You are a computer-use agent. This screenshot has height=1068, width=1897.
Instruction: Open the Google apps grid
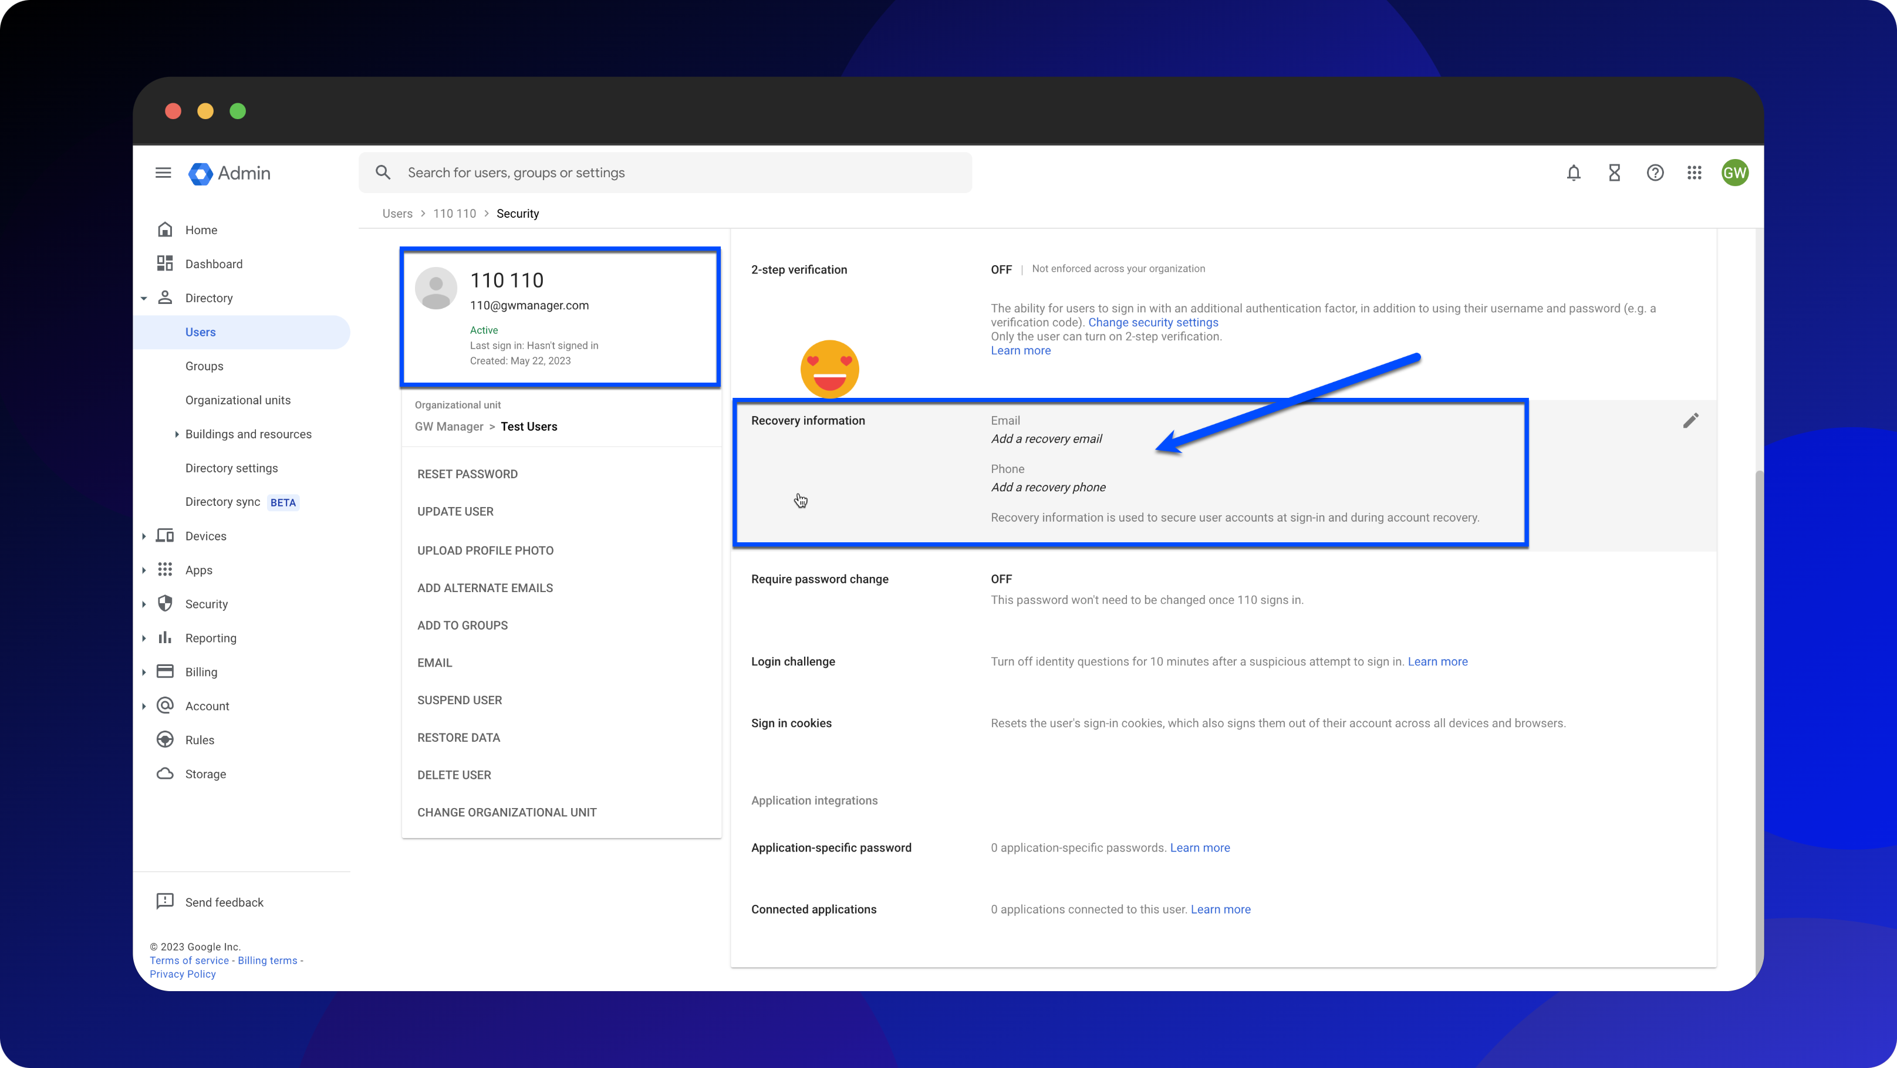point(1695,173)
